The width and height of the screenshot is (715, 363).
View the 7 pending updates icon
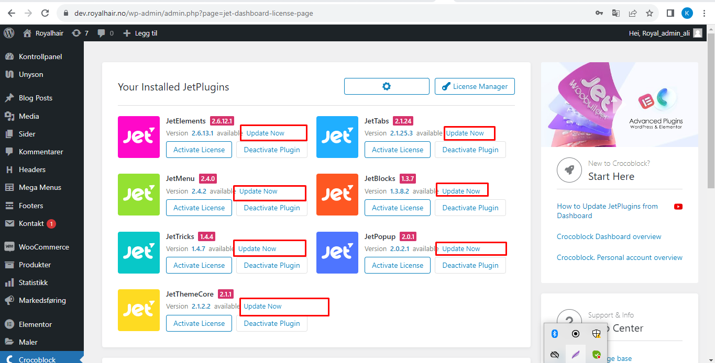[x=80, y=33]
